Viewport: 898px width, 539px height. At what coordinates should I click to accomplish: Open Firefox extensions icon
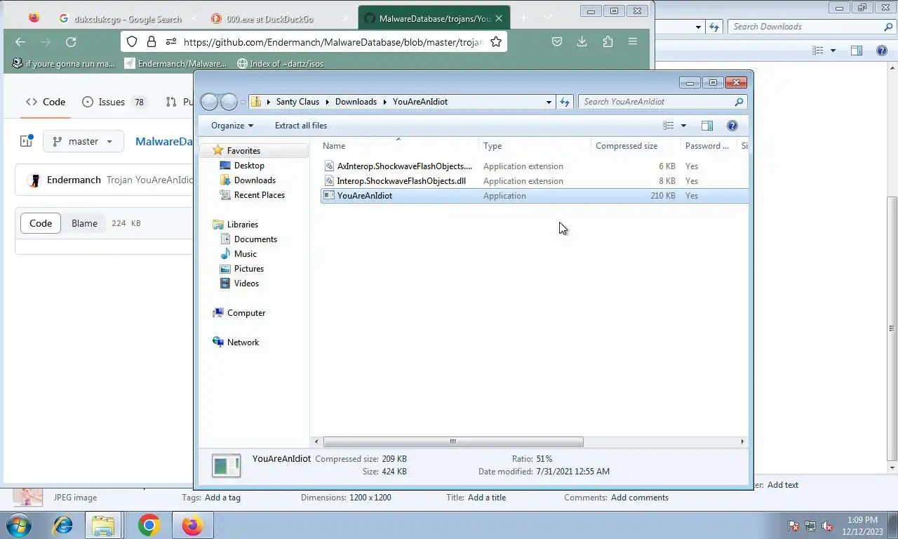tap(608, 42)
